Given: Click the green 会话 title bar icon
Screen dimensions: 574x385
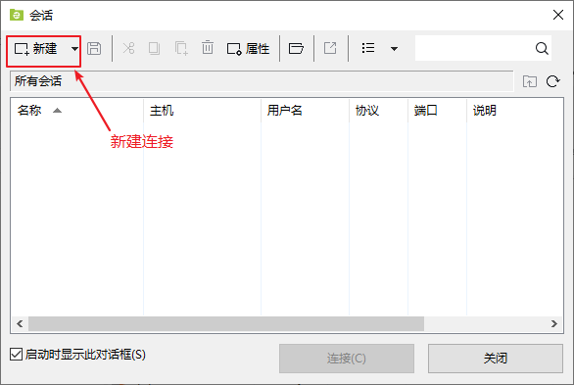Looking at the screenshot, I should pos(17,15).
